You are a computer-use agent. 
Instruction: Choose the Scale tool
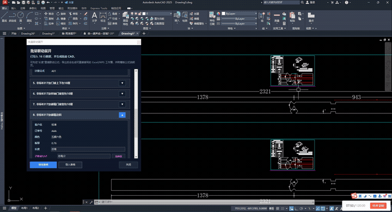click(61, 24)
